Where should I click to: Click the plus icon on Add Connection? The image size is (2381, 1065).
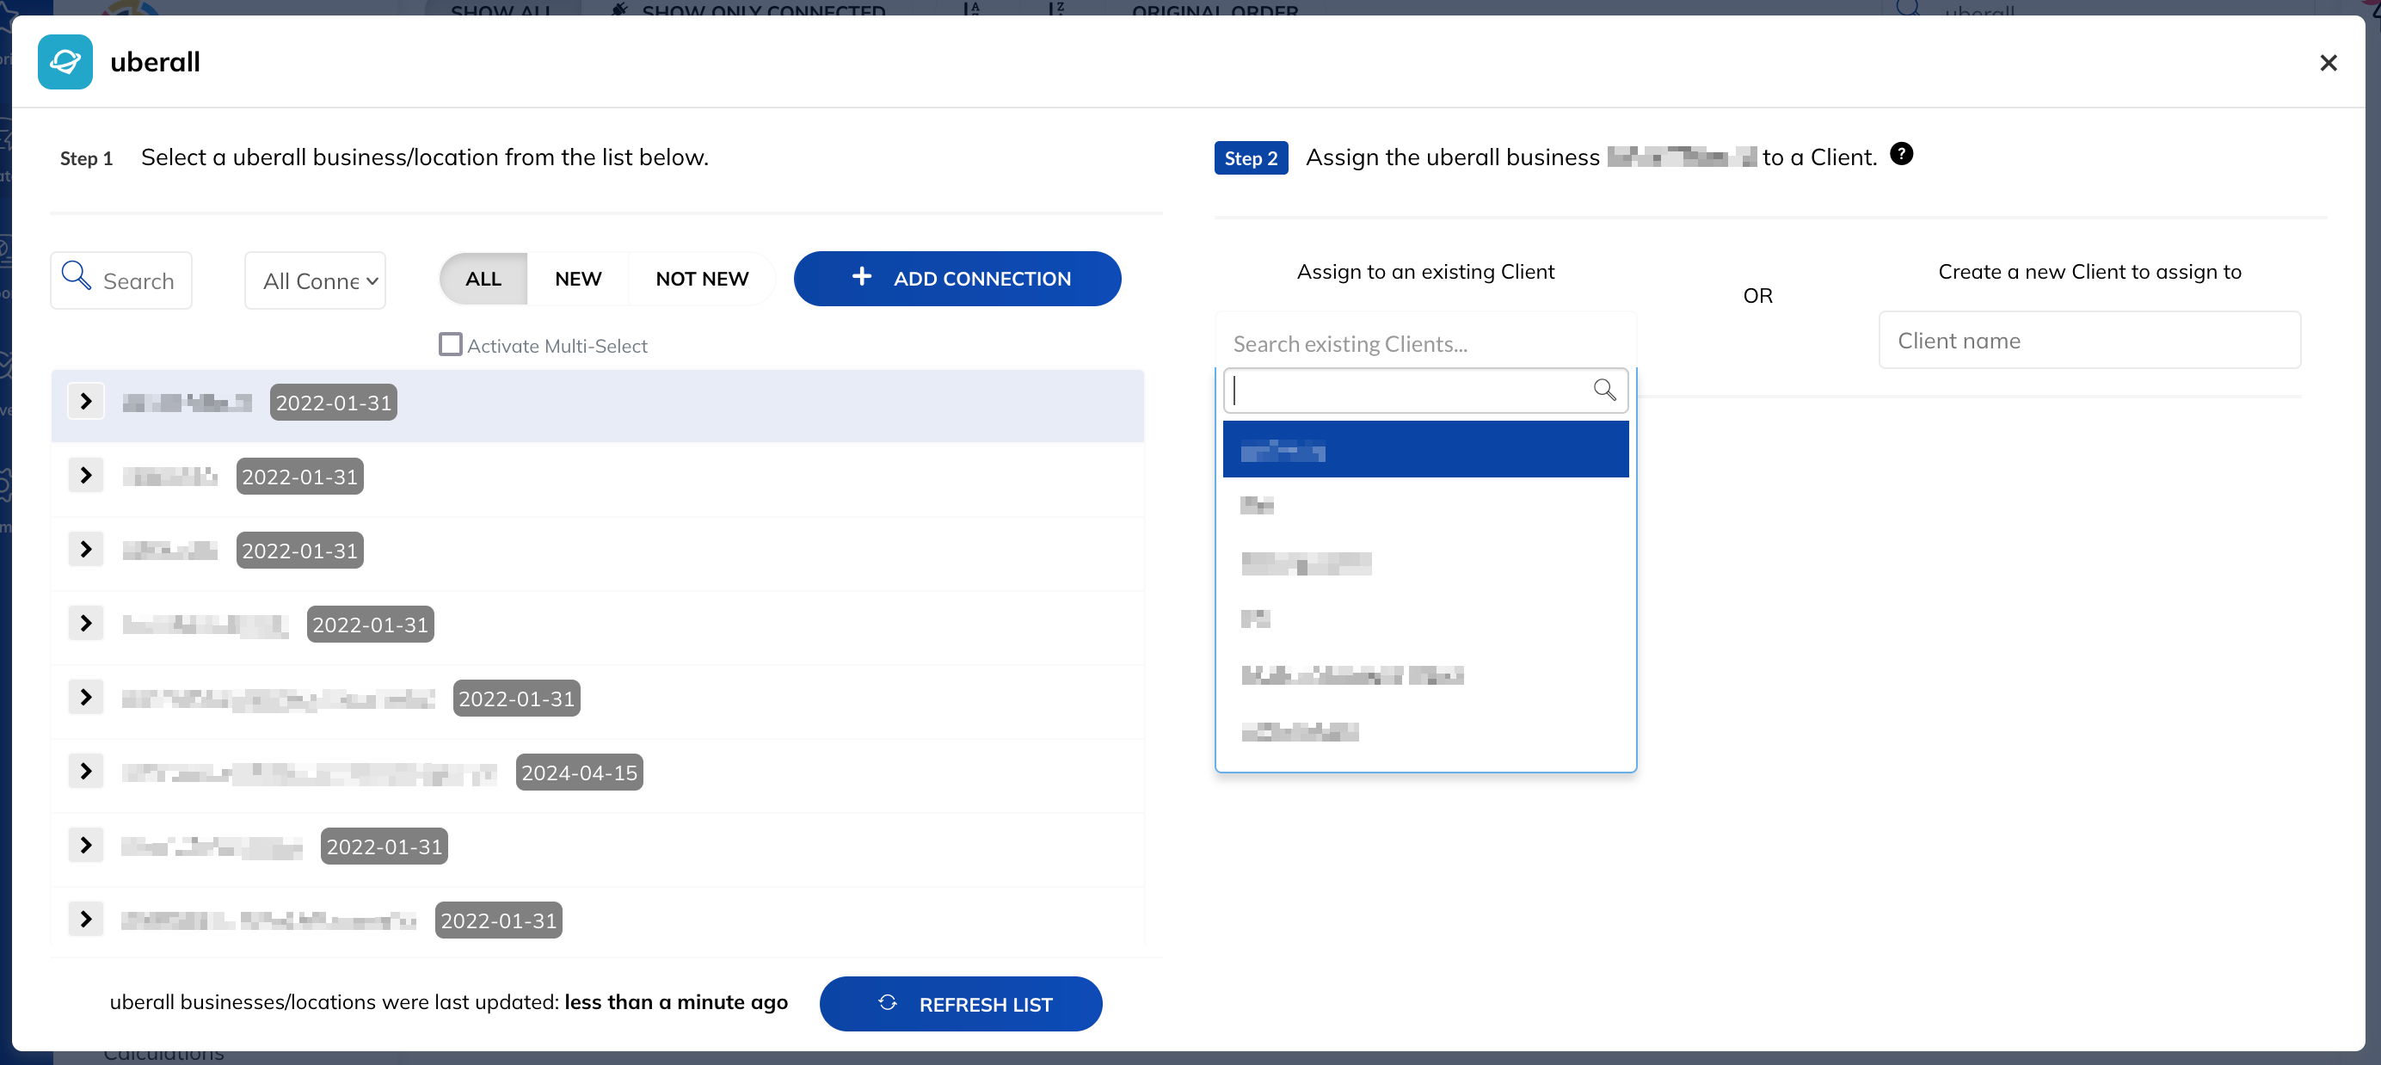tap(861, 276)
